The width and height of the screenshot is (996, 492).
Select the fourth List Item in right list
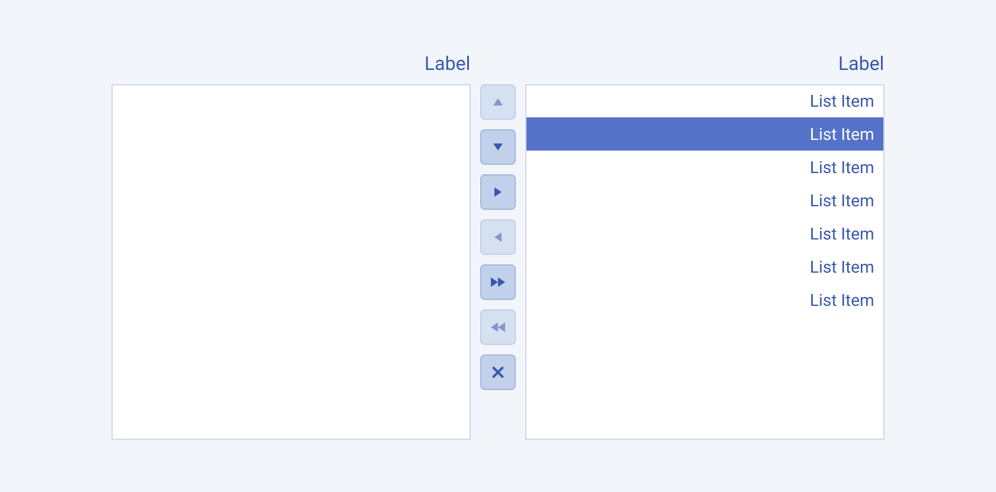(841, 200)
